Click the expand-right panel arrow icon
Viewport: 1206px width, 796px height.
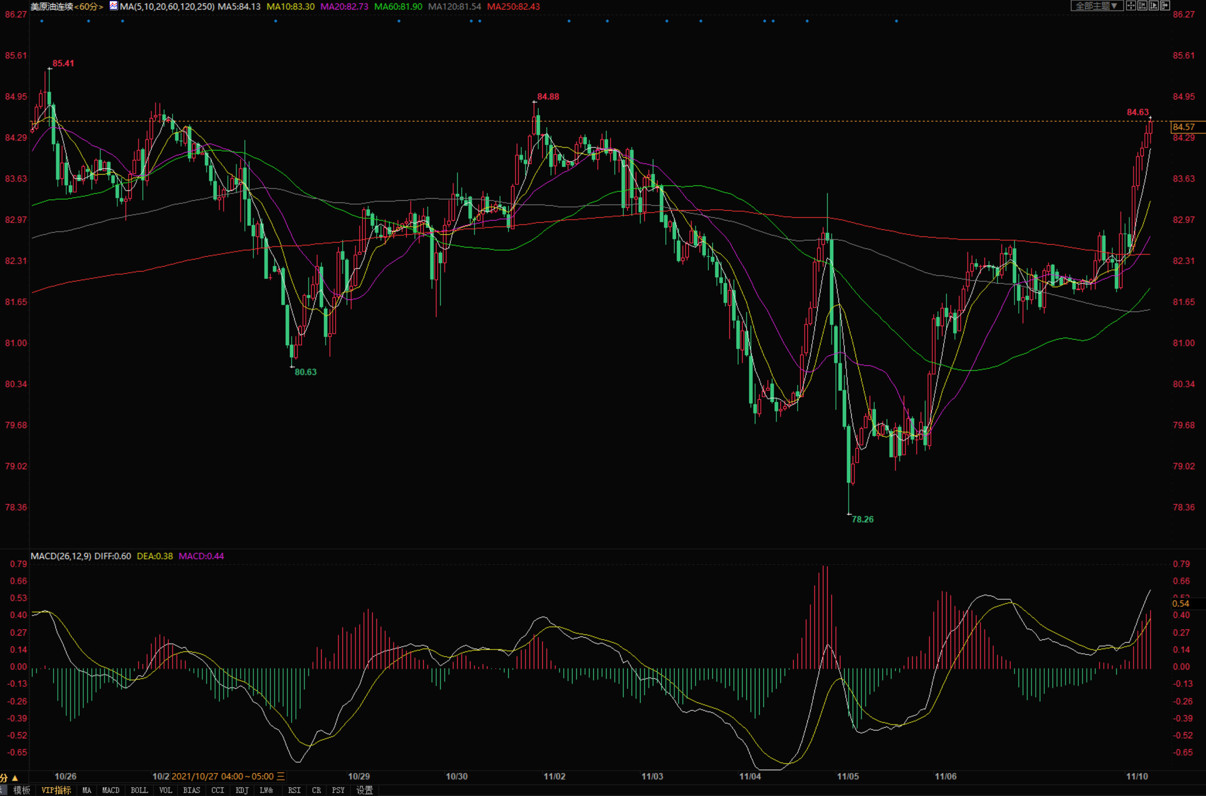(1165, 6)
